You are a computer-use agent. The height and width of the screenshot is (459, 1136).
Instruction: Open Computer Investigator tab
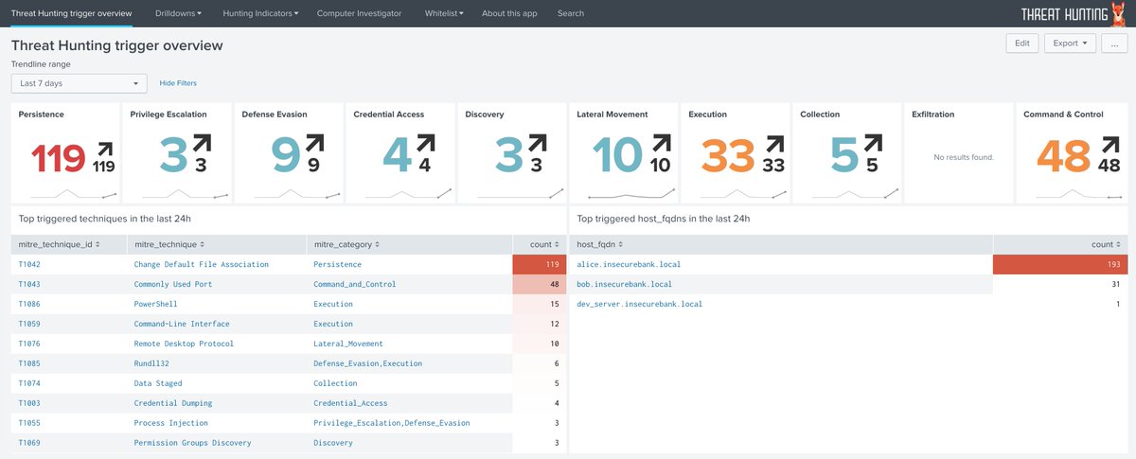[x=359, y=13]
